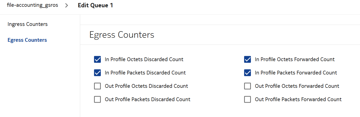
Task: Click the "Out Profile Packets Discarded Count" label text
Action: 148,99
